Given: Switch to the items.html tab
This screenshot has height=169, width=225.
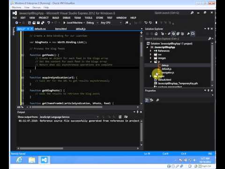Looking at the screenshot, I should 61,29.
